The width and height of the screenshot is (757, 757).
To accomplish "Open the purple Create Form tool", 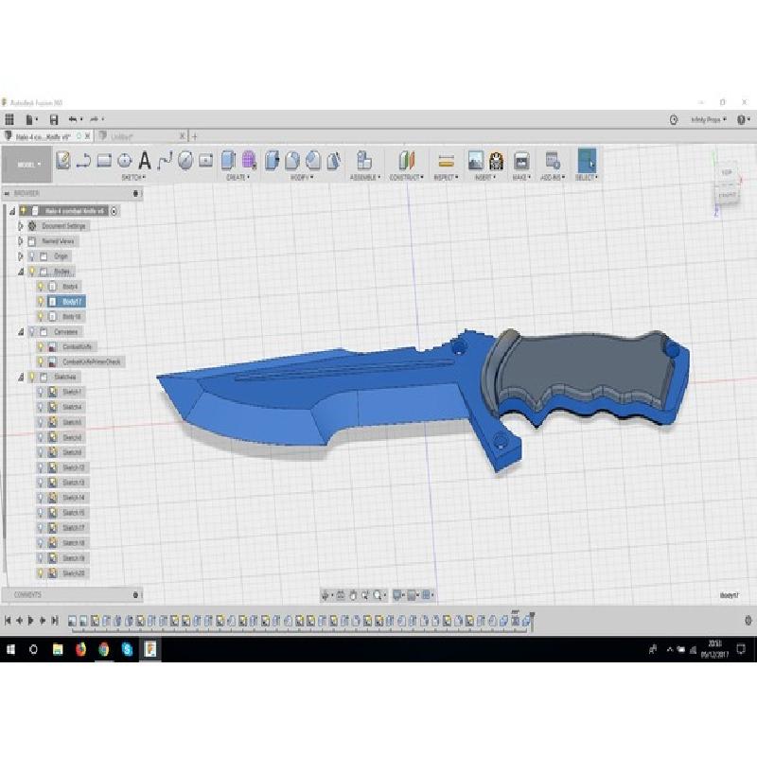I will 249,160.
